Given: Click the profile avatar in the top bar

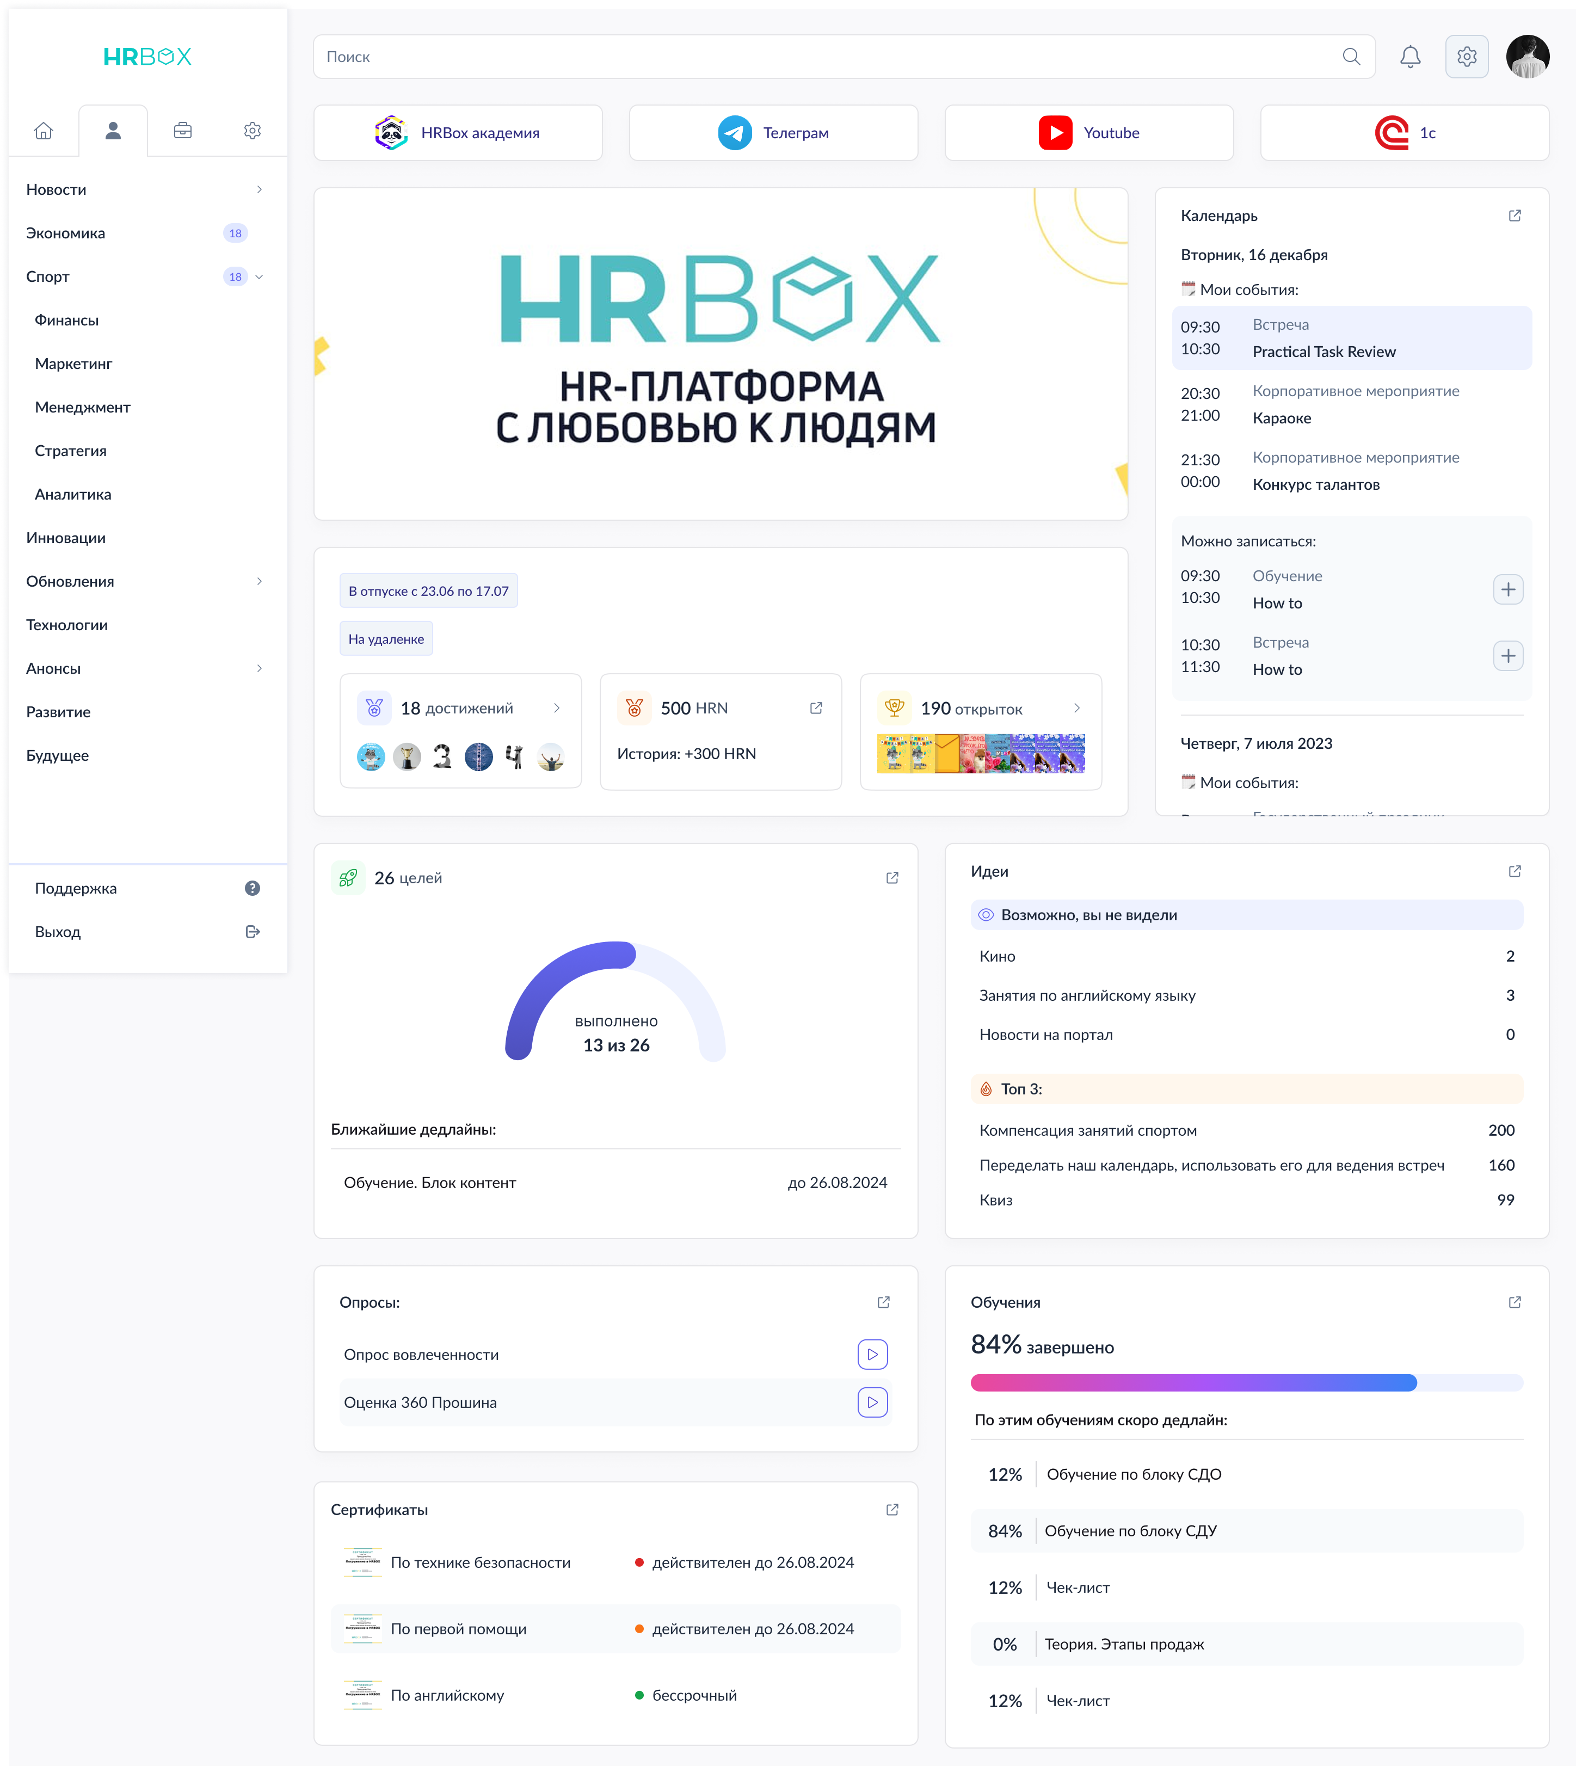Looking at the screenshot, I should 1528,56.
